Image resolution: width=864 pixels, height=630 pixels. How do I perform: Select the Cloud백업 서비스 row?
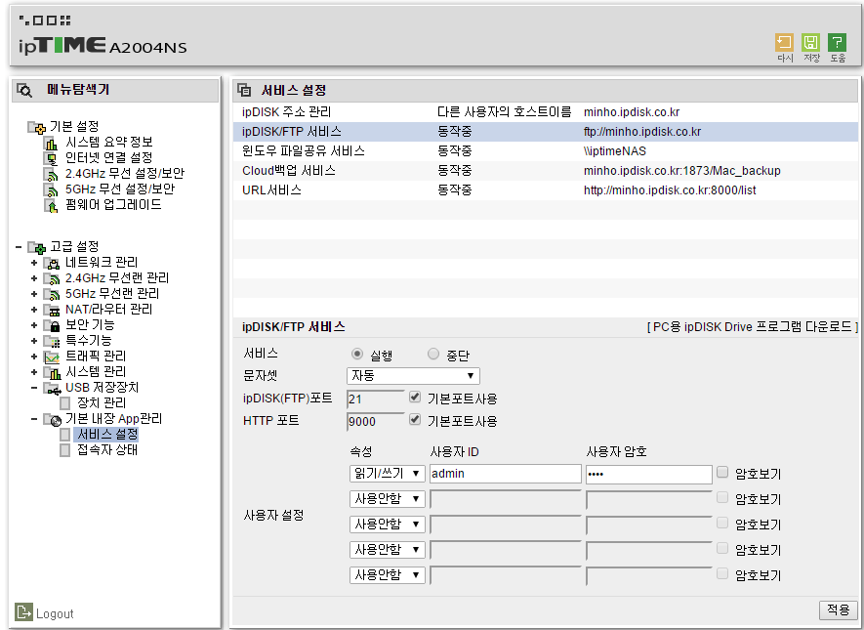tap(546, 171)
